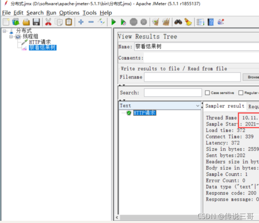Enable the Regular expression checkbox
Viewport: 259px width, 223px height.
click(x=240, y=93)
